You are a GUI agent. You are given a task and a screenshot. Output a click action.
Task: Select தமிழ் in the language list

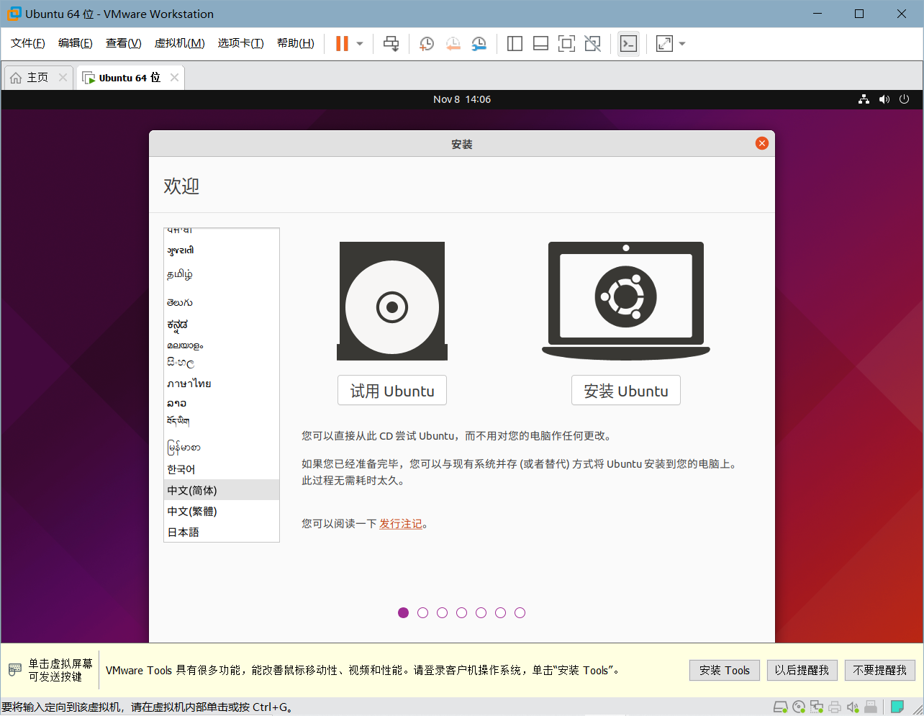click(222, 274)
